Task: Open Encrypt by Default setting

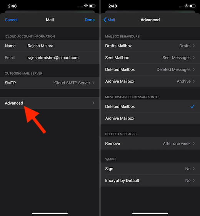Action: coord(150,181)
